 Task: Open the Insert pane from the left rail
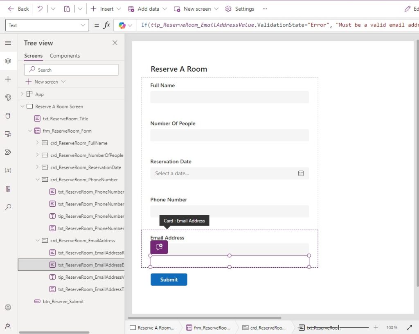[8, 79]
